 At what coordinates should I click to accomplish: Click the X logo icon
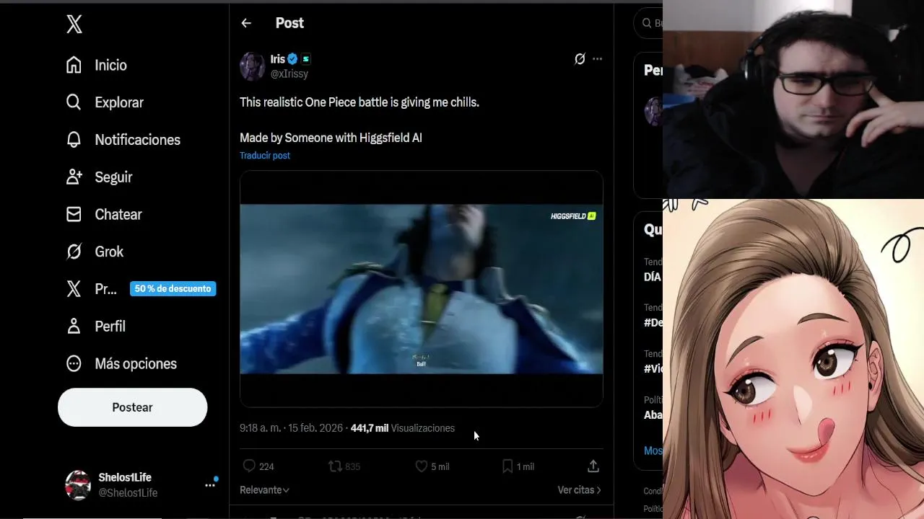point(74,25)
